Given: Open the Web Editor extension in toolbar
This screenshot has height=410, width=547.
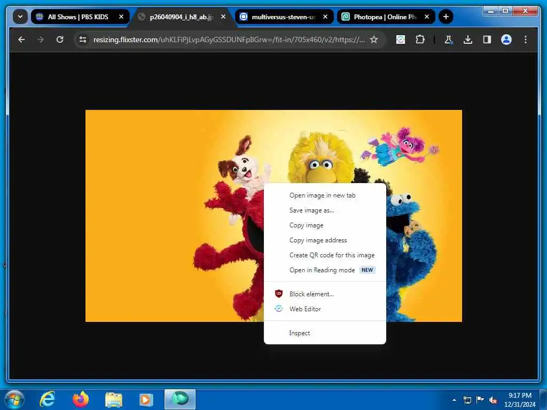Looking at the screenshot, I should 401,40.
